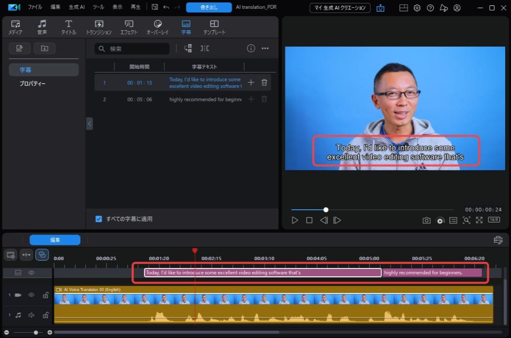The height and width of the screenshot is (338, 511).
Task: Enable fullscreen preview with expand icon
Action: [479, 220]
